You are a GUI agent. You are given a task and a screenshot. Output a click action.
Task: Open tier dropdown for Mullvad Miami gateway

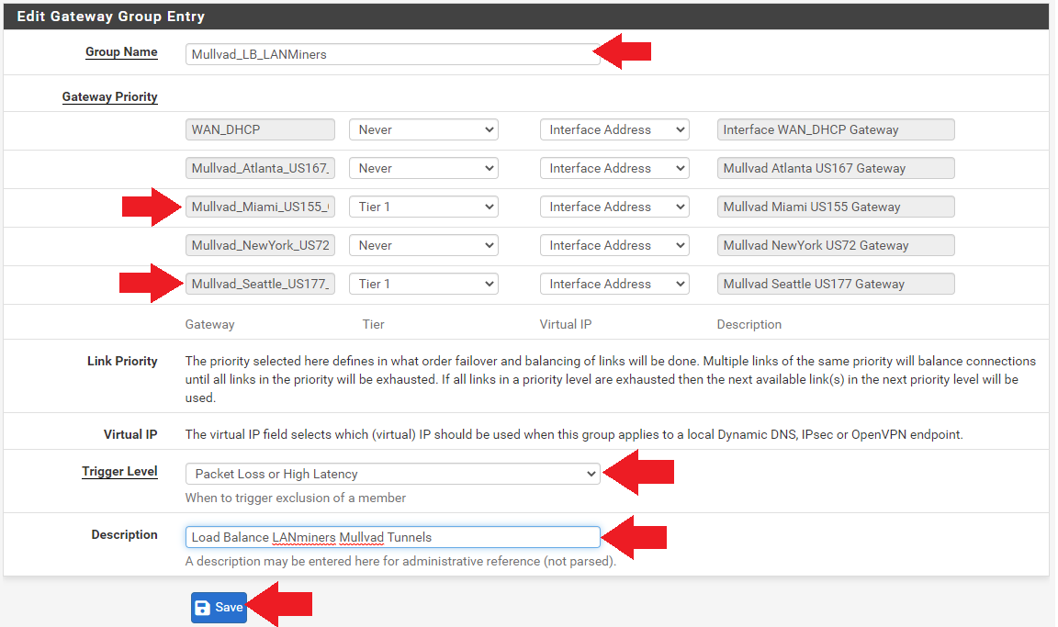[423, 207]
